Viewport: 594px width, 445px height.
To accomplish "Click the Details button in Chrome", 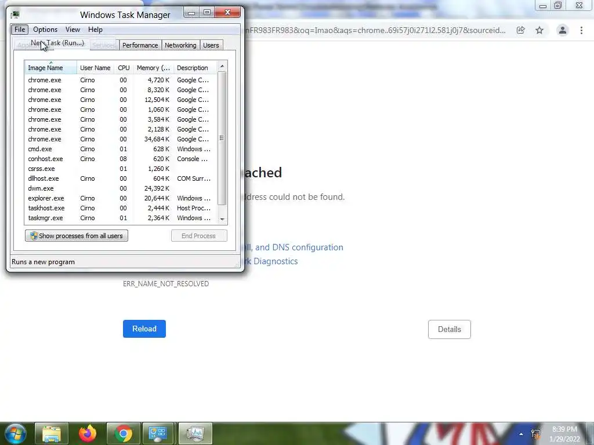I will [450, 329].
